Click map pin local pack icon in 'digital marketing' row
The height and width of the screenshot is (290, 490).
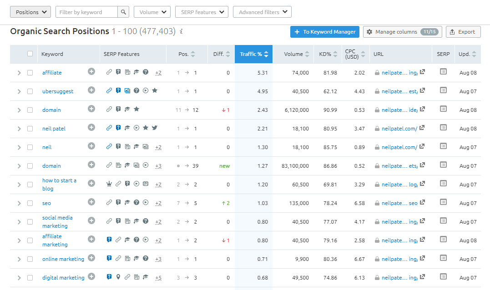(118, 277)
